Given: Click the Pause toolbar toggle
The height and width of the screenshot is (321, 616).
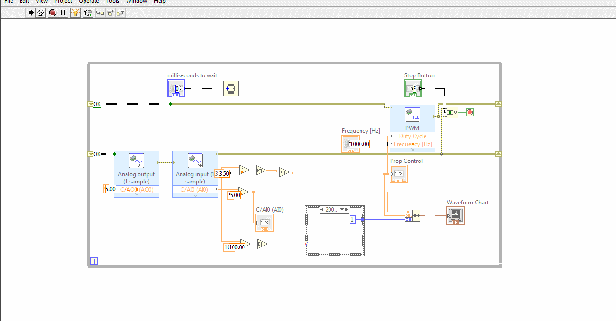Looking at the screenshot, I should (x=63, y=13).
